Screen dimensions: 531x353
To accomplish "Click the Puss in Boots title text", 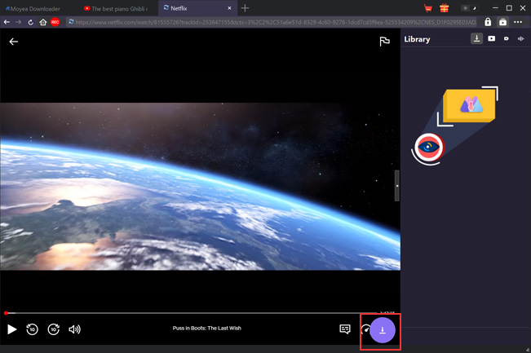I will pyautogui.click(x=207, y=328).
